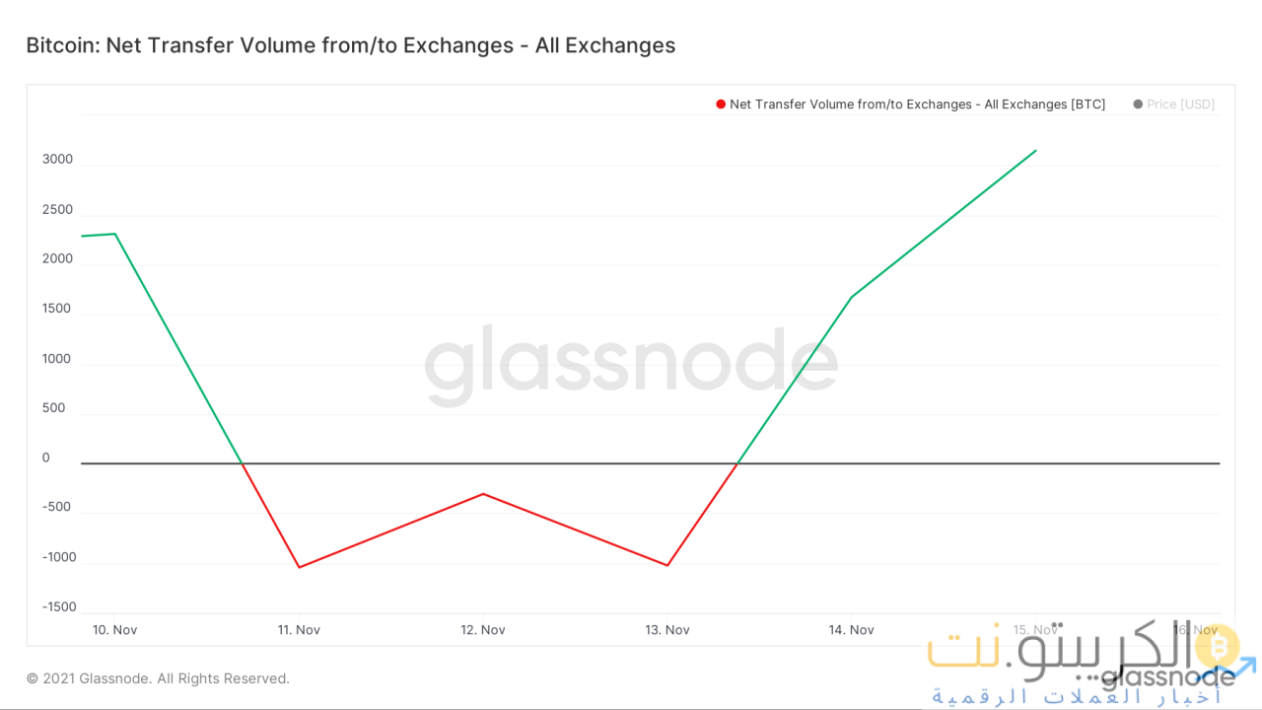Image resolution: width=1262 pixels, height=710 pixels.
Task: Click the red legend dot for Net Transfer Volume
Action: [721, 105]
